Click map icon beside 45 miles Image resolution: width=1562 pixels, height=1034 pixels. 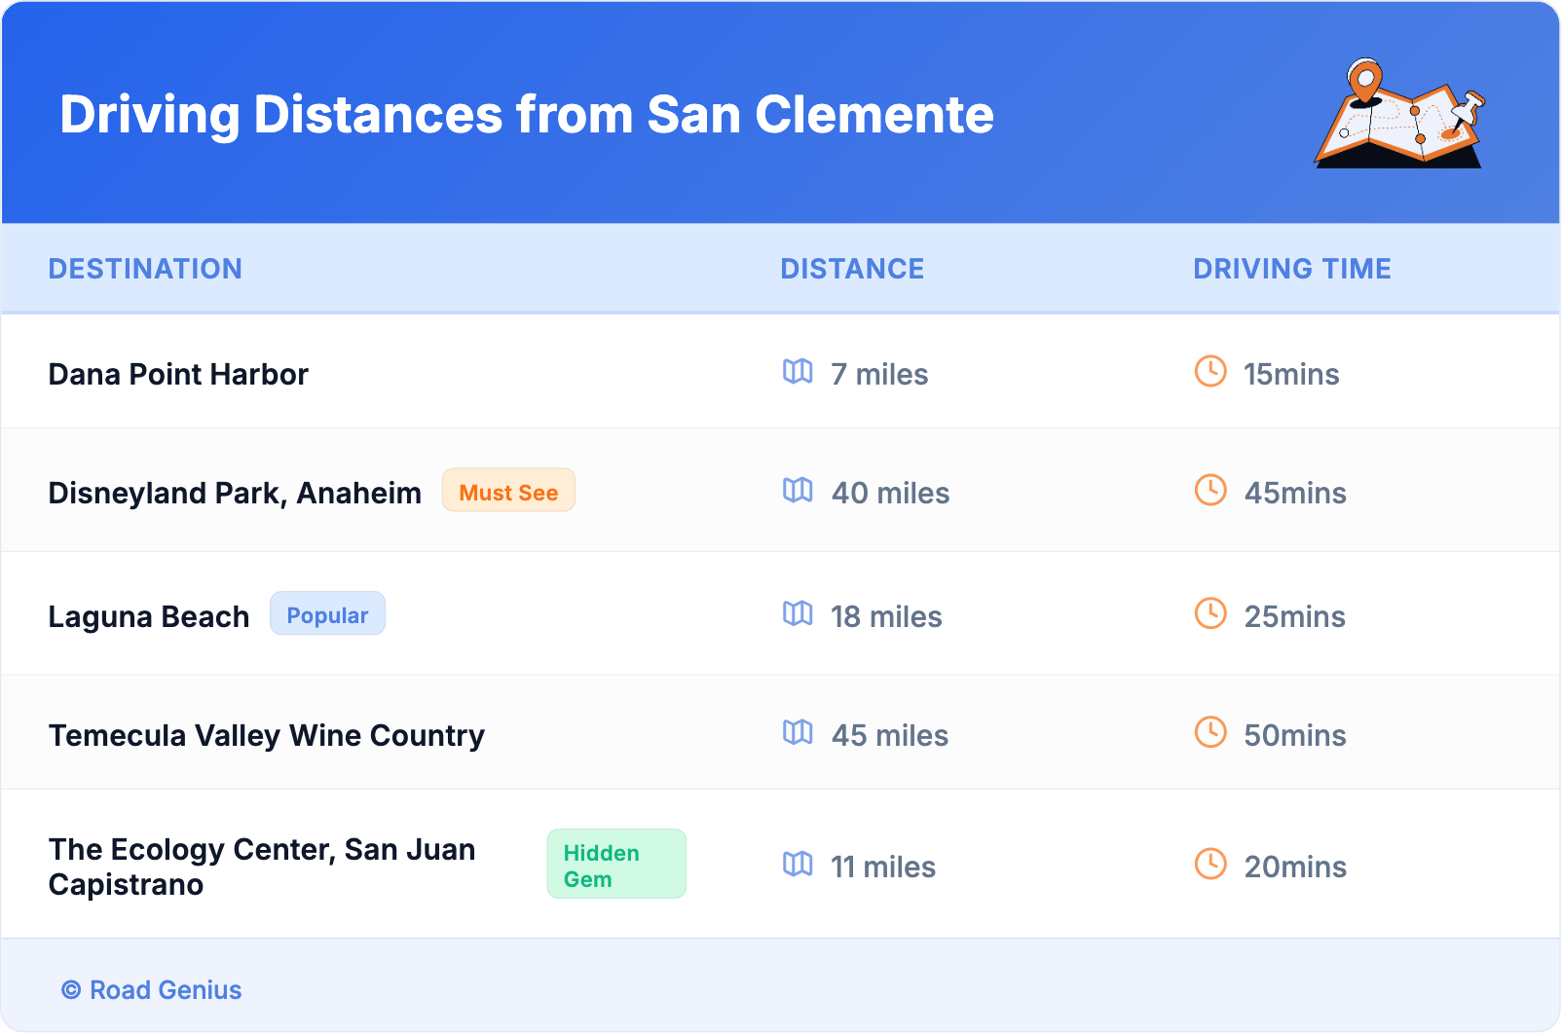coord(798,733)
